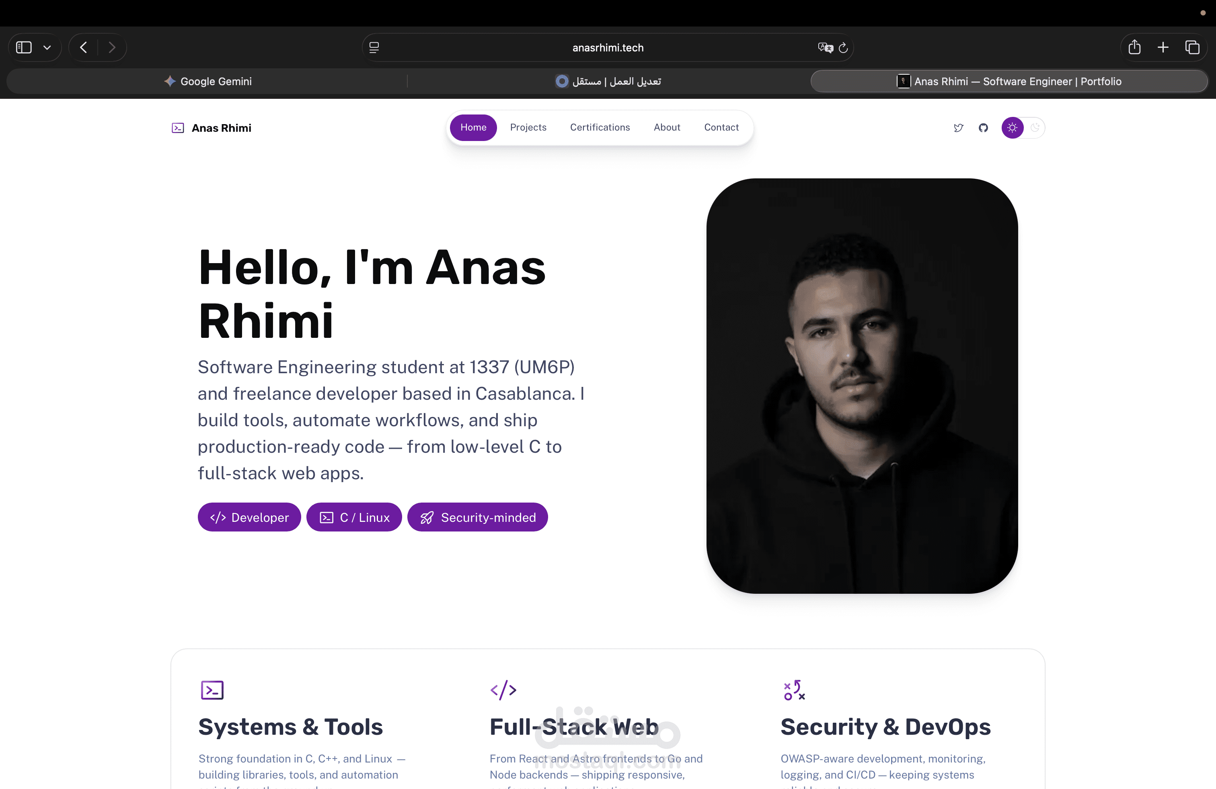Click the Contact nav link
The height and width of the screenshot is (789, 1216).
point(721,127)
